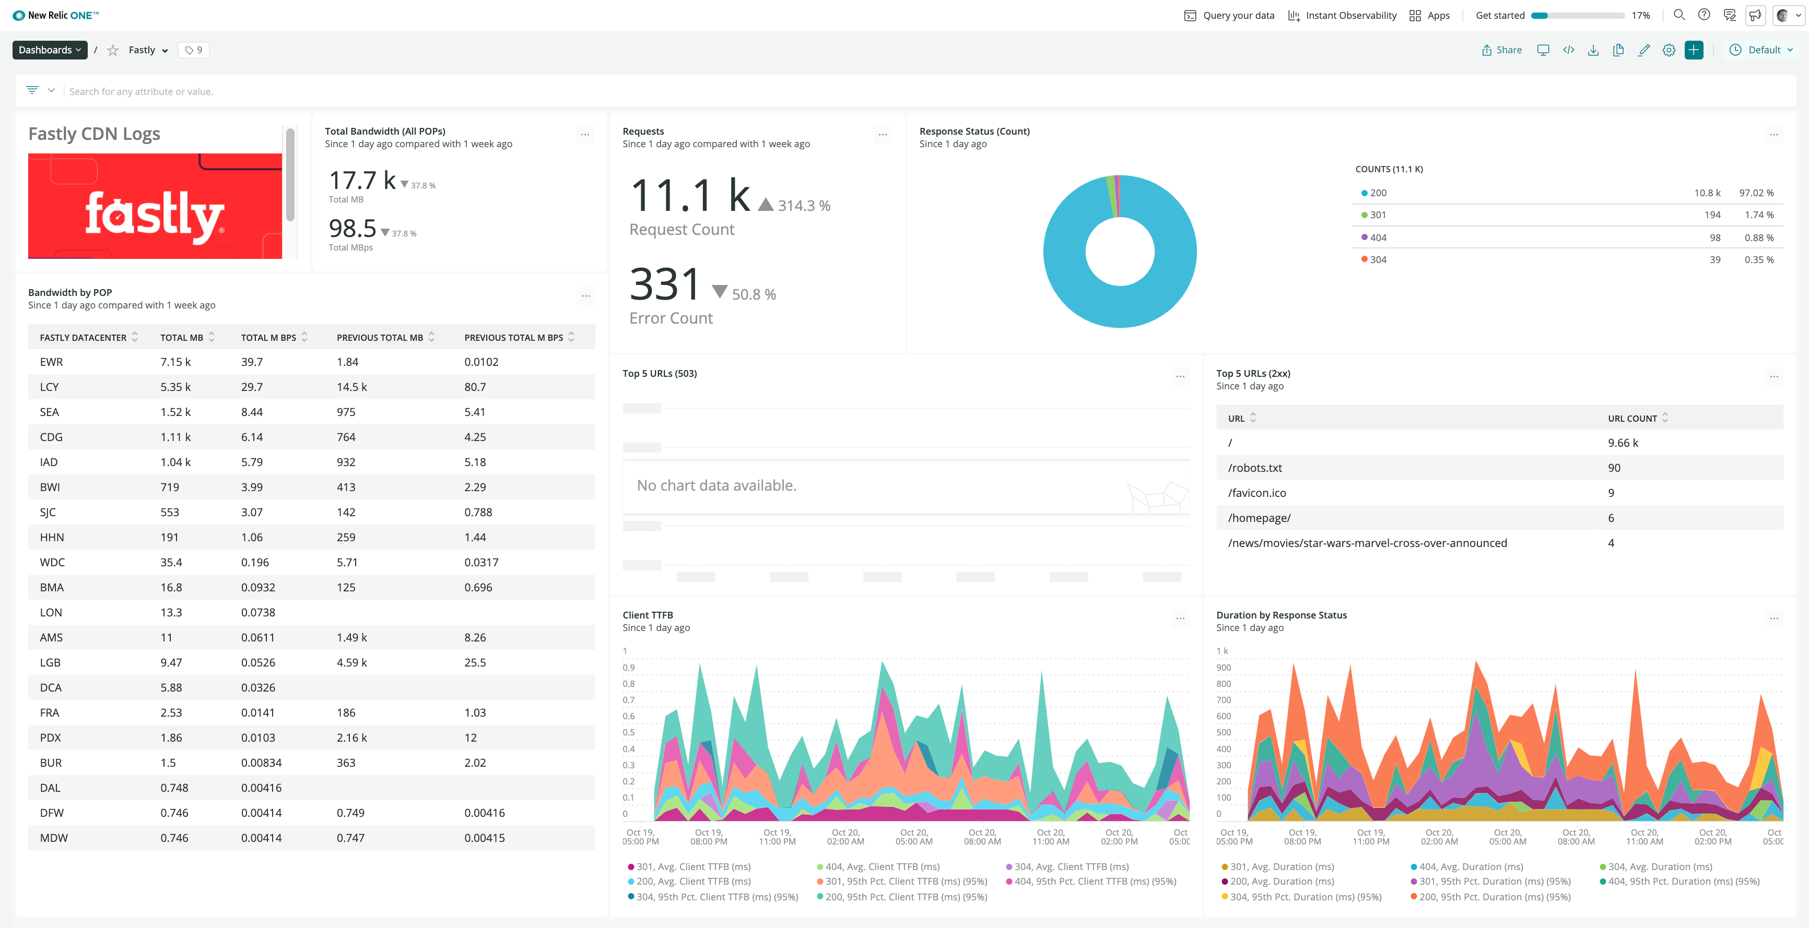Star the Fastly dashboard as favorite
1809x928 pixels.
(112, 50)
